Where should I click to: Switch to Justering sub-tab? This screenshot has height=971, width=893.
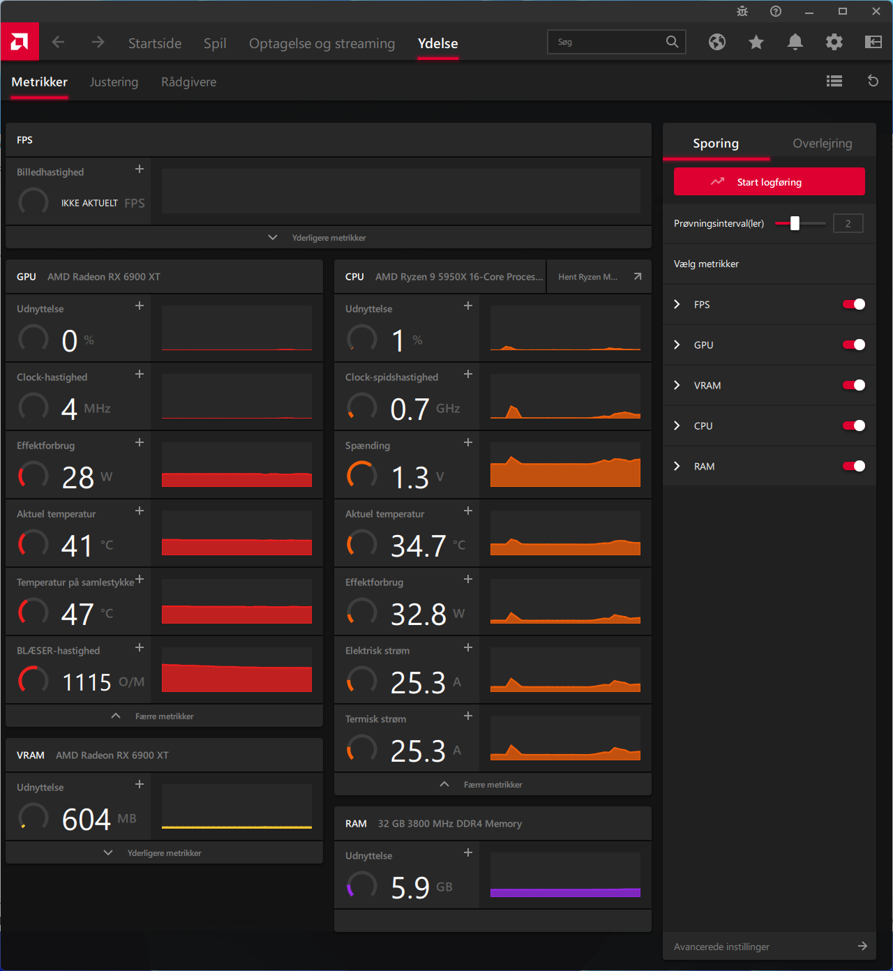click(x=114, y=82)
